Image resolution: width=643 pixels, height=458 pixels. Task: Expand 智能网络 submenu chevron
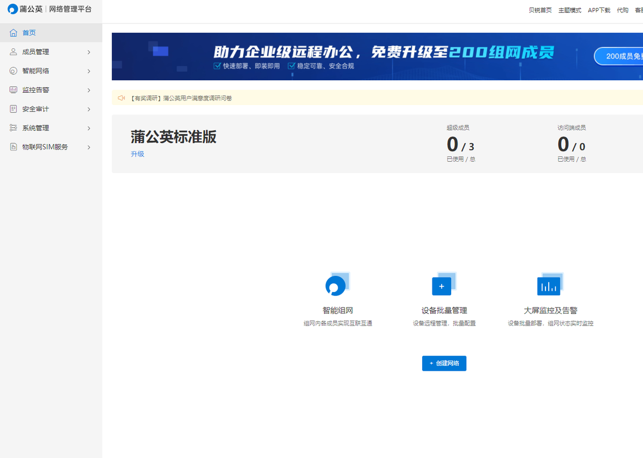point(89,71)
